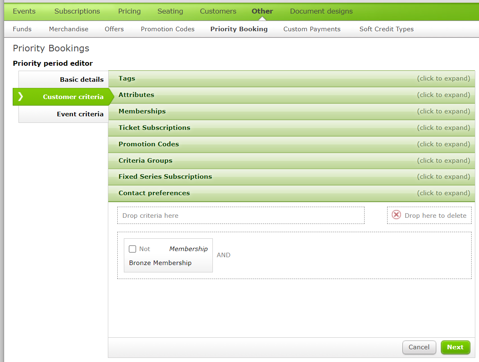Click the Drop here to delete zone

(429, 215)
